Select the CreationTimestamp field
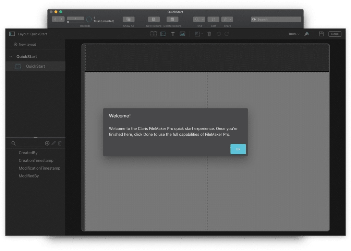351x251 pixels. coord(36,160)
